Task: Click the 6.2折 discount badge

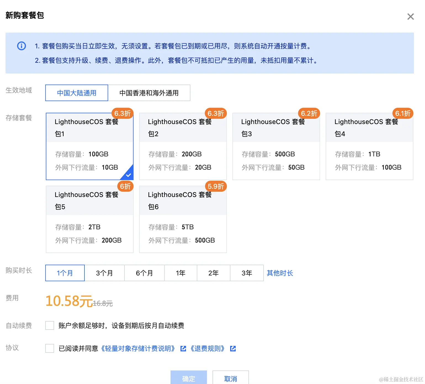Action: 309,113
